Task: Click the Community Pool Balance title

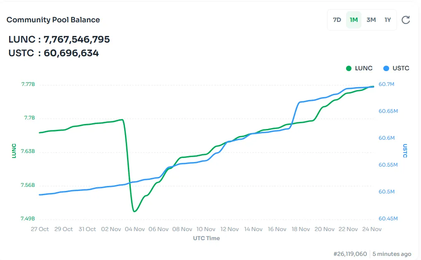Action: coord(53,20)
